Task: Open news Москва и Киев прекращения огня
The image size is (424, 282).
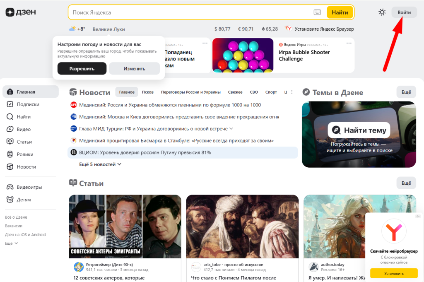Action: [x=179, y=117]
